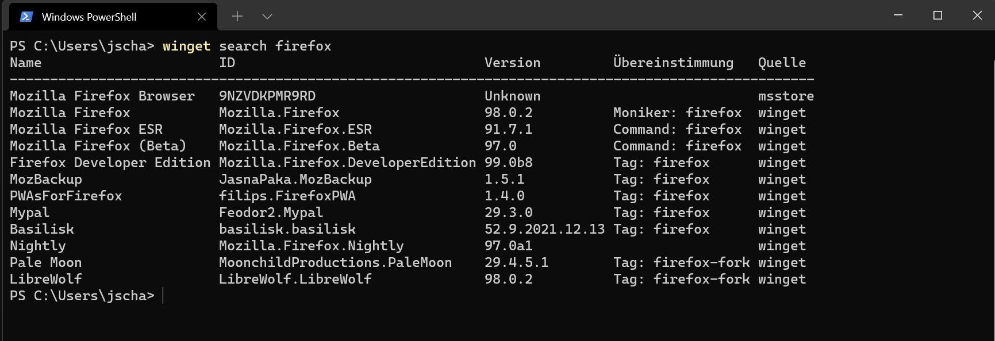Click the MoonchildProductions.PaleMoon ID

[x=336, y=262]
